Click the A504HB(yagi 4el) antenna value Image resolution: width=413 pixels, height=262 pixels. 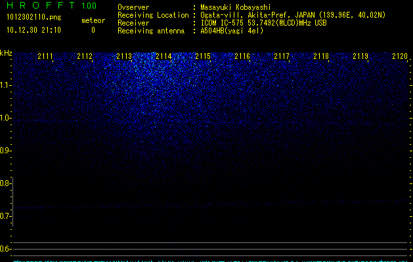(x=232, y=31)
